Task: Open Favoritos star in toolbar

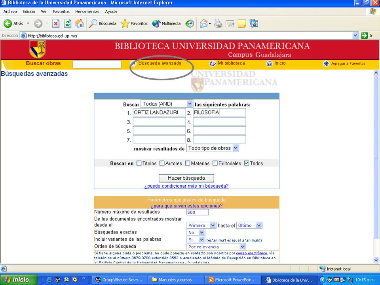Action: [134, 23]
